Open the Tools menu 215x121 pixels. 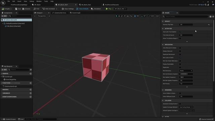tap(46, 1)
